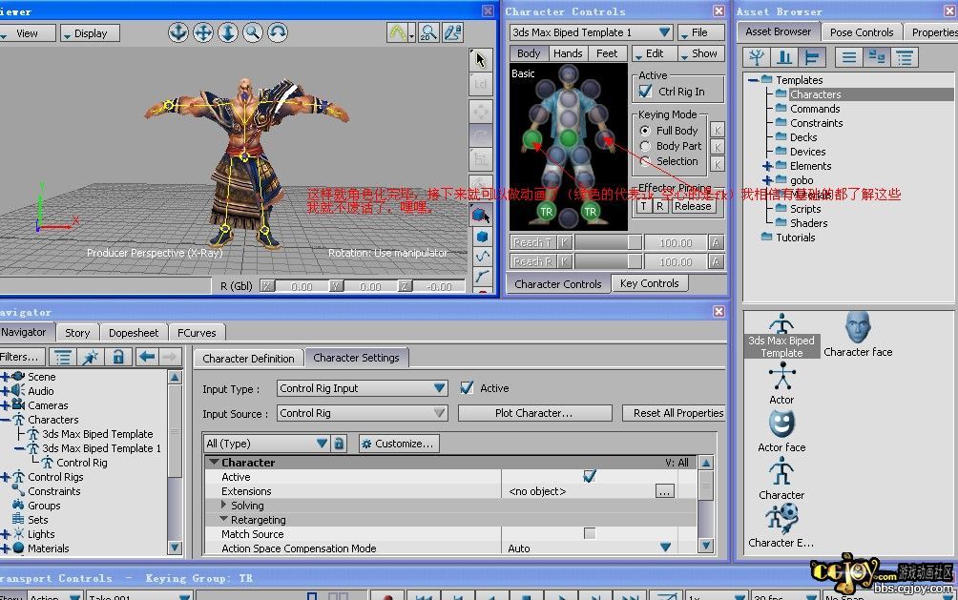958x600 pixels.
Task: Switch to the Character Definition tab
Action: [x=248, y=359]
